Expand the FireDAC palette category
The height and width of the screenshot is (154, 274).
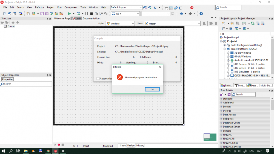pos(221,135)
